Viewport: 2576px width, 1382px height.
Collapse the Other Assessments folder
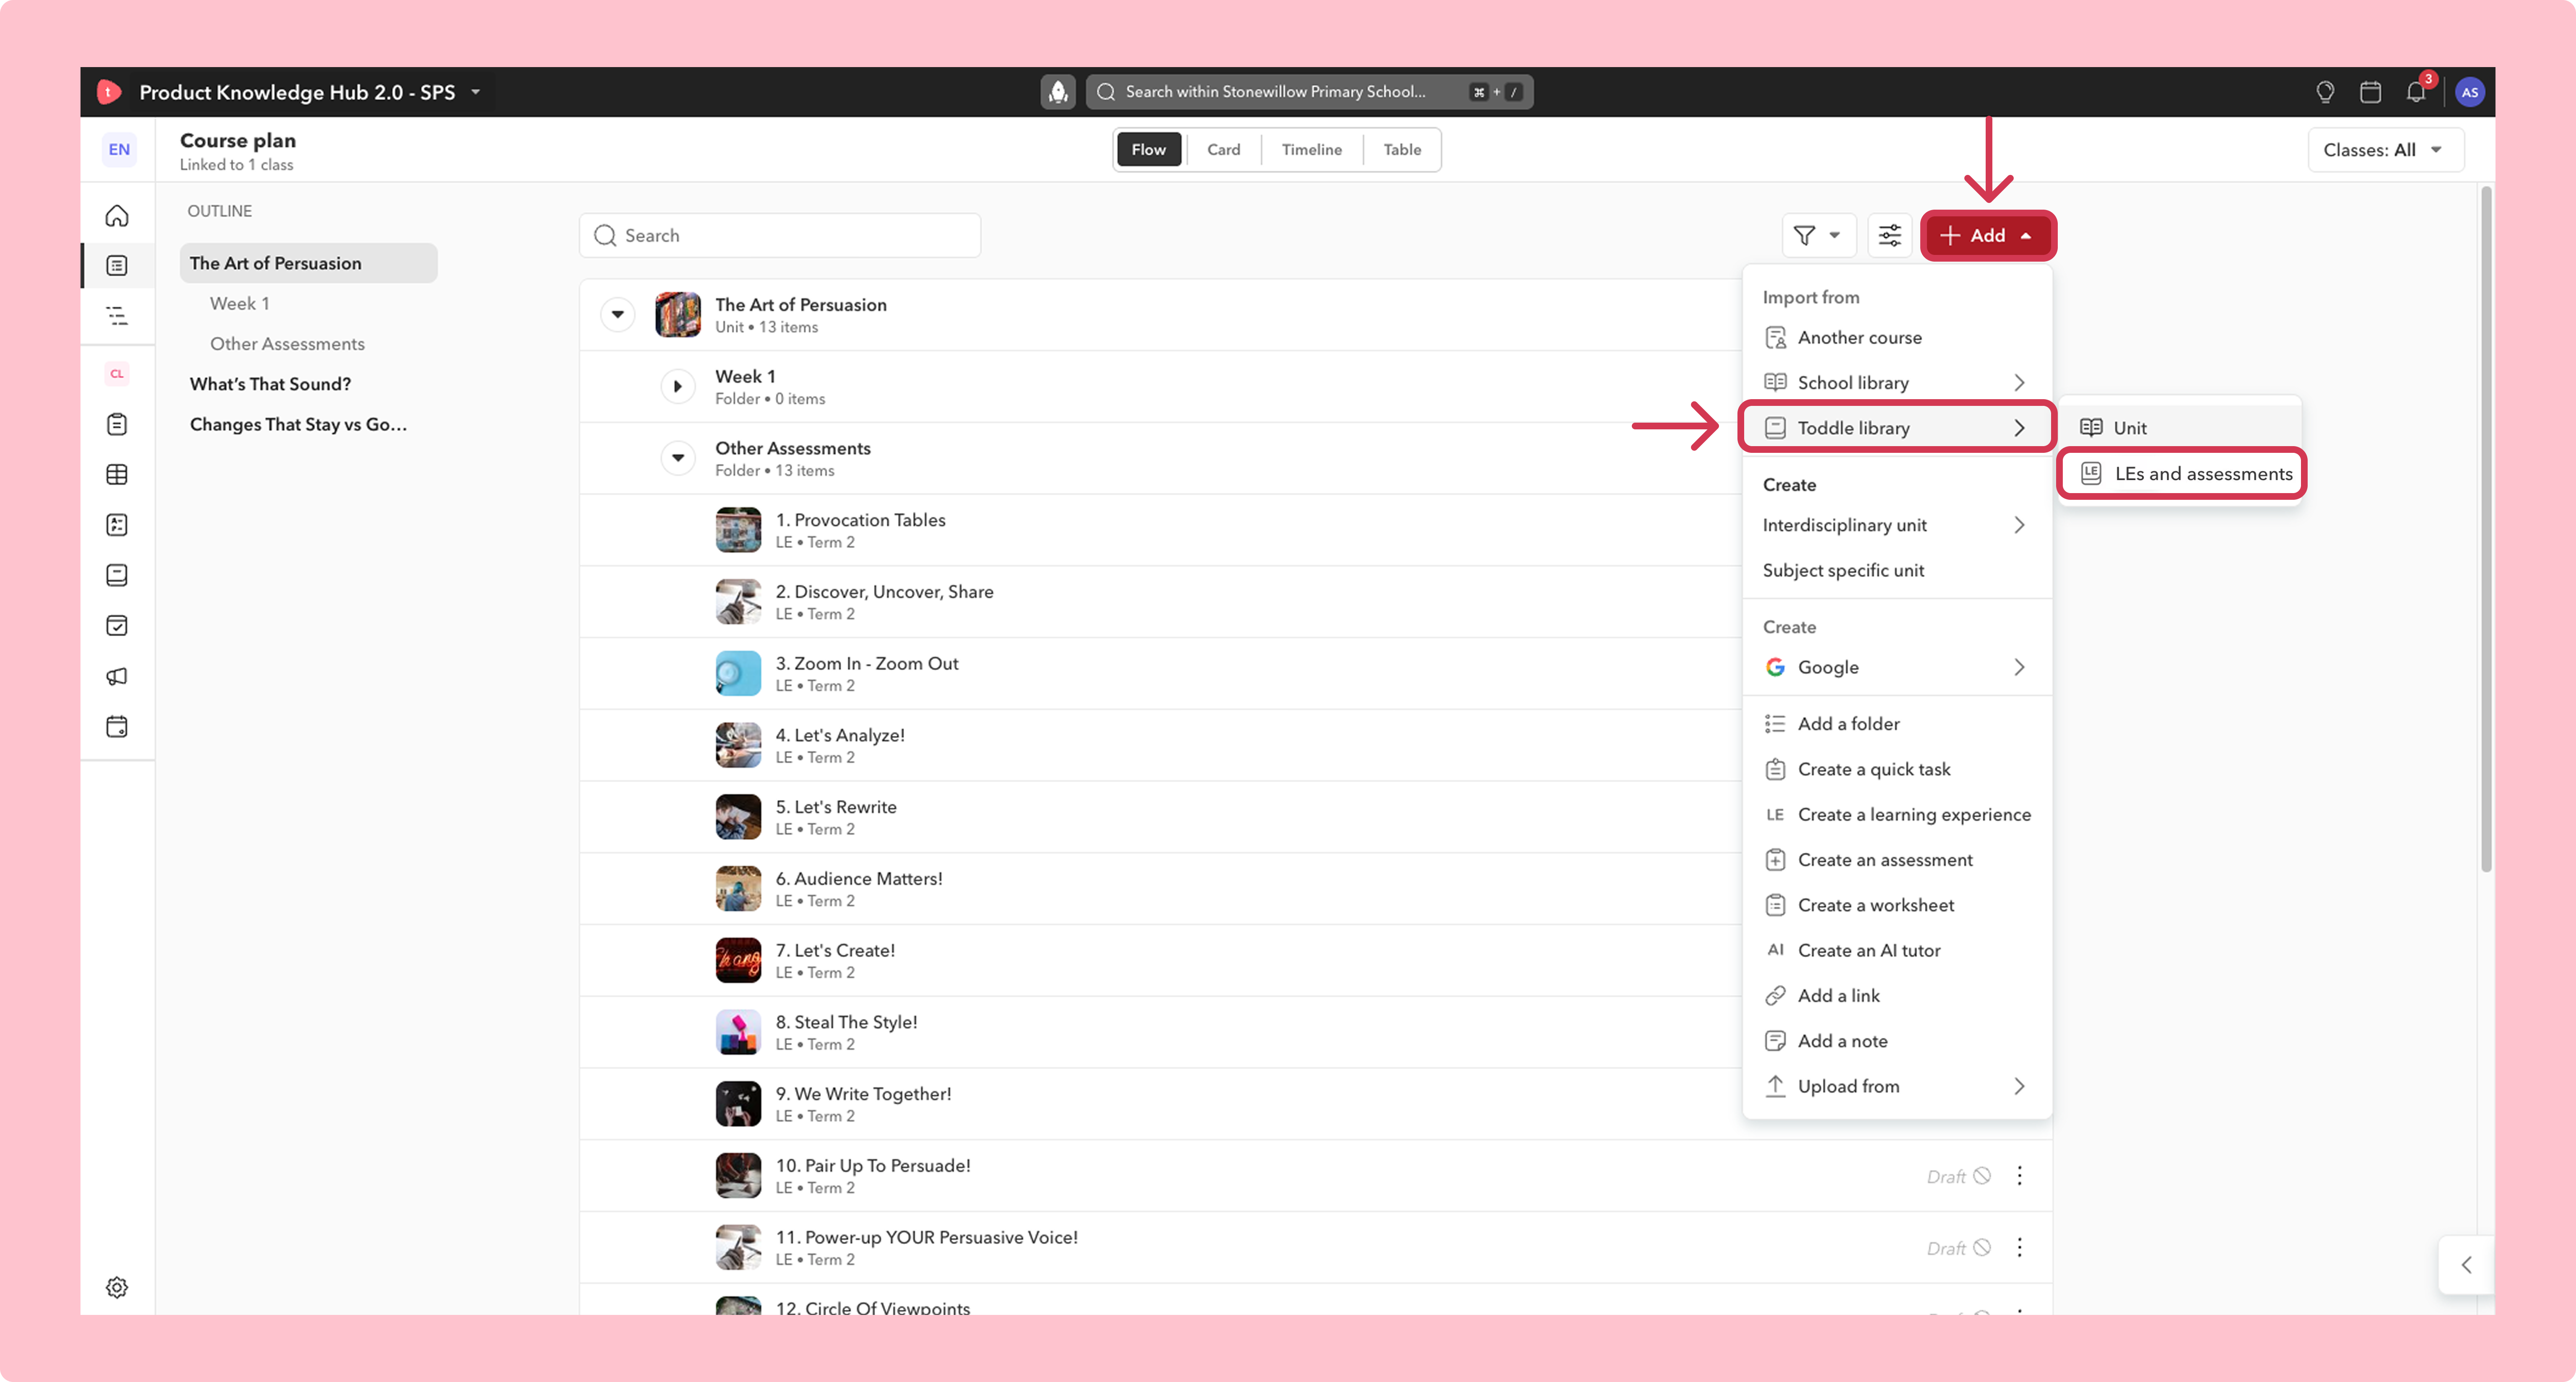coord(677,458)
